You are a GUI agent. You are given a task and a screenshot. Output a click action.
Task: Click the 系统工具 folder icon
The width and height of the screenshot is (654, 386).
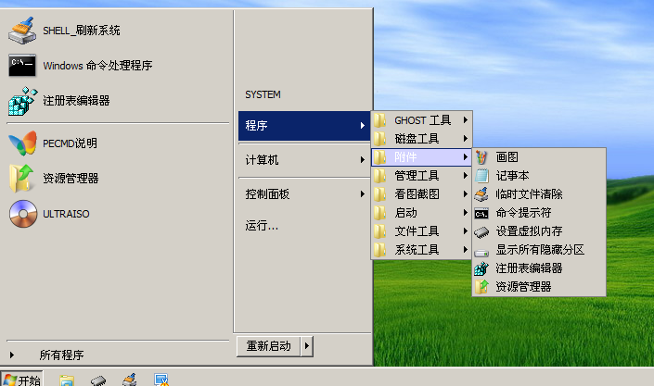tap(379, 250)
